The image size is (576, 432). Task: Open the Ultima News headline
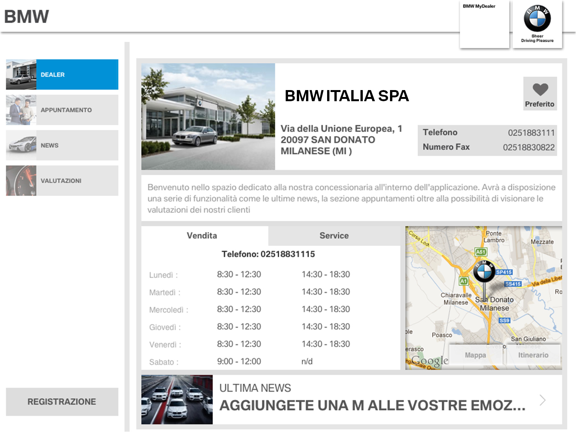tap(372, 405)
